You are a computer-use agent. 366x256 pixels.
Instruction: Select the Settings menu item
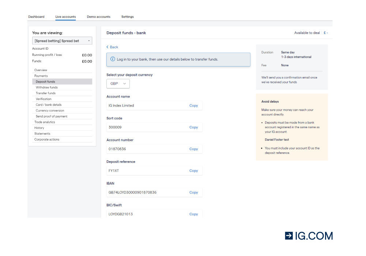(127, 16)
